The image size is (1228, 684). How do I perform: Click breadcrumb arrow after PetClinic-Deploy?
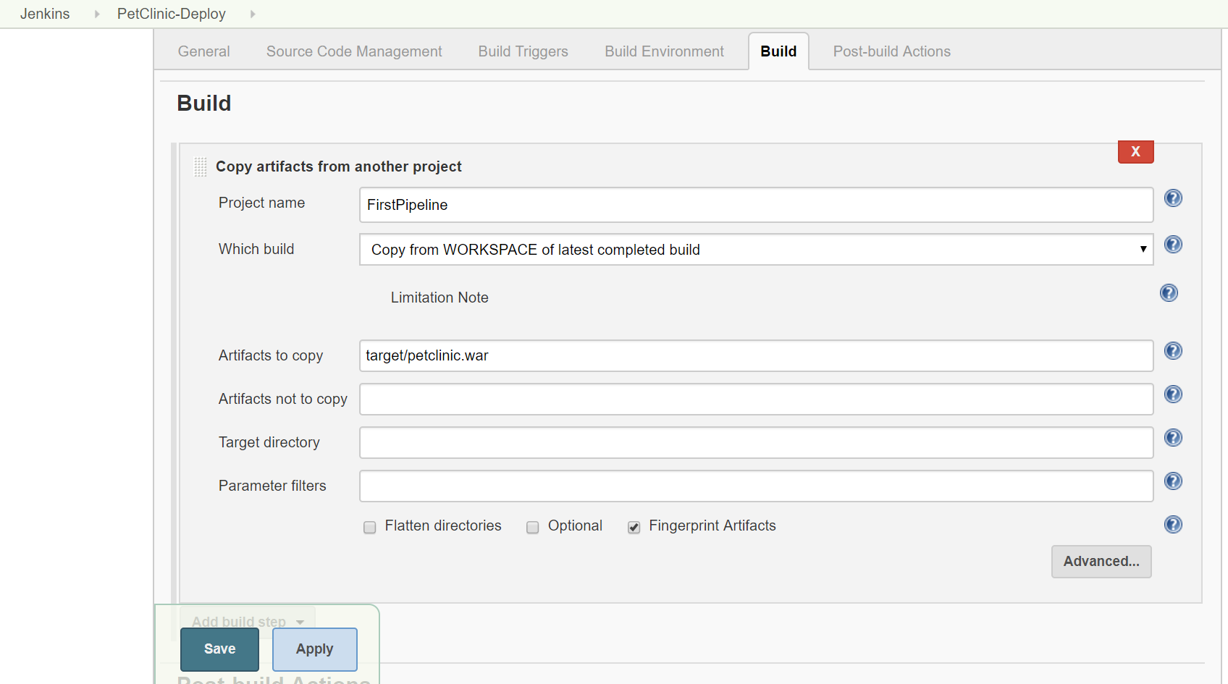coord(253,14)
